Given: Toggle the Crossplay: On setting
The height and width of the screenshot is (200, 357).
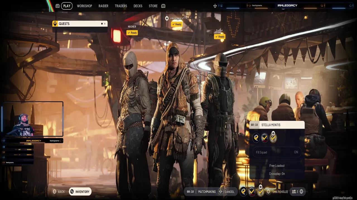Looking at the screenshot, I should (277, 174).
